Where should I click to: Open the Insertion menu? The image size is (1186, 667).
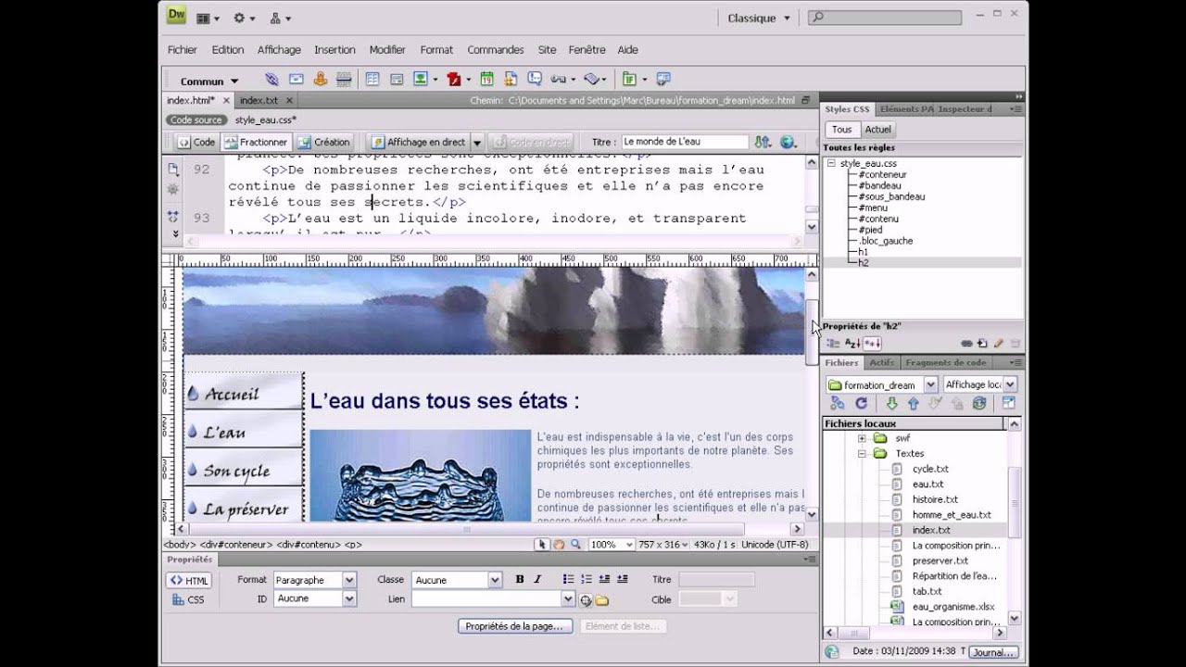pos(334,50)
